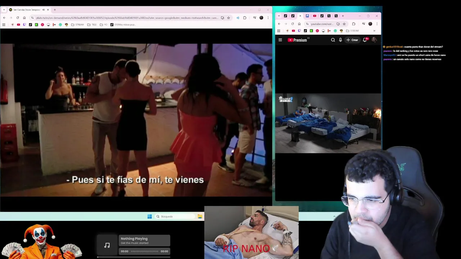Open YouTube search
The width and height of the screenshot is (461, 259).
333,40
